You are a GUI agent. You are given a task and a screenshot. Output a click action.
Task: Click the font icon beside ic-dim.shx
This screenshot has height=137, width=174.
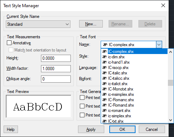point(105,57)
